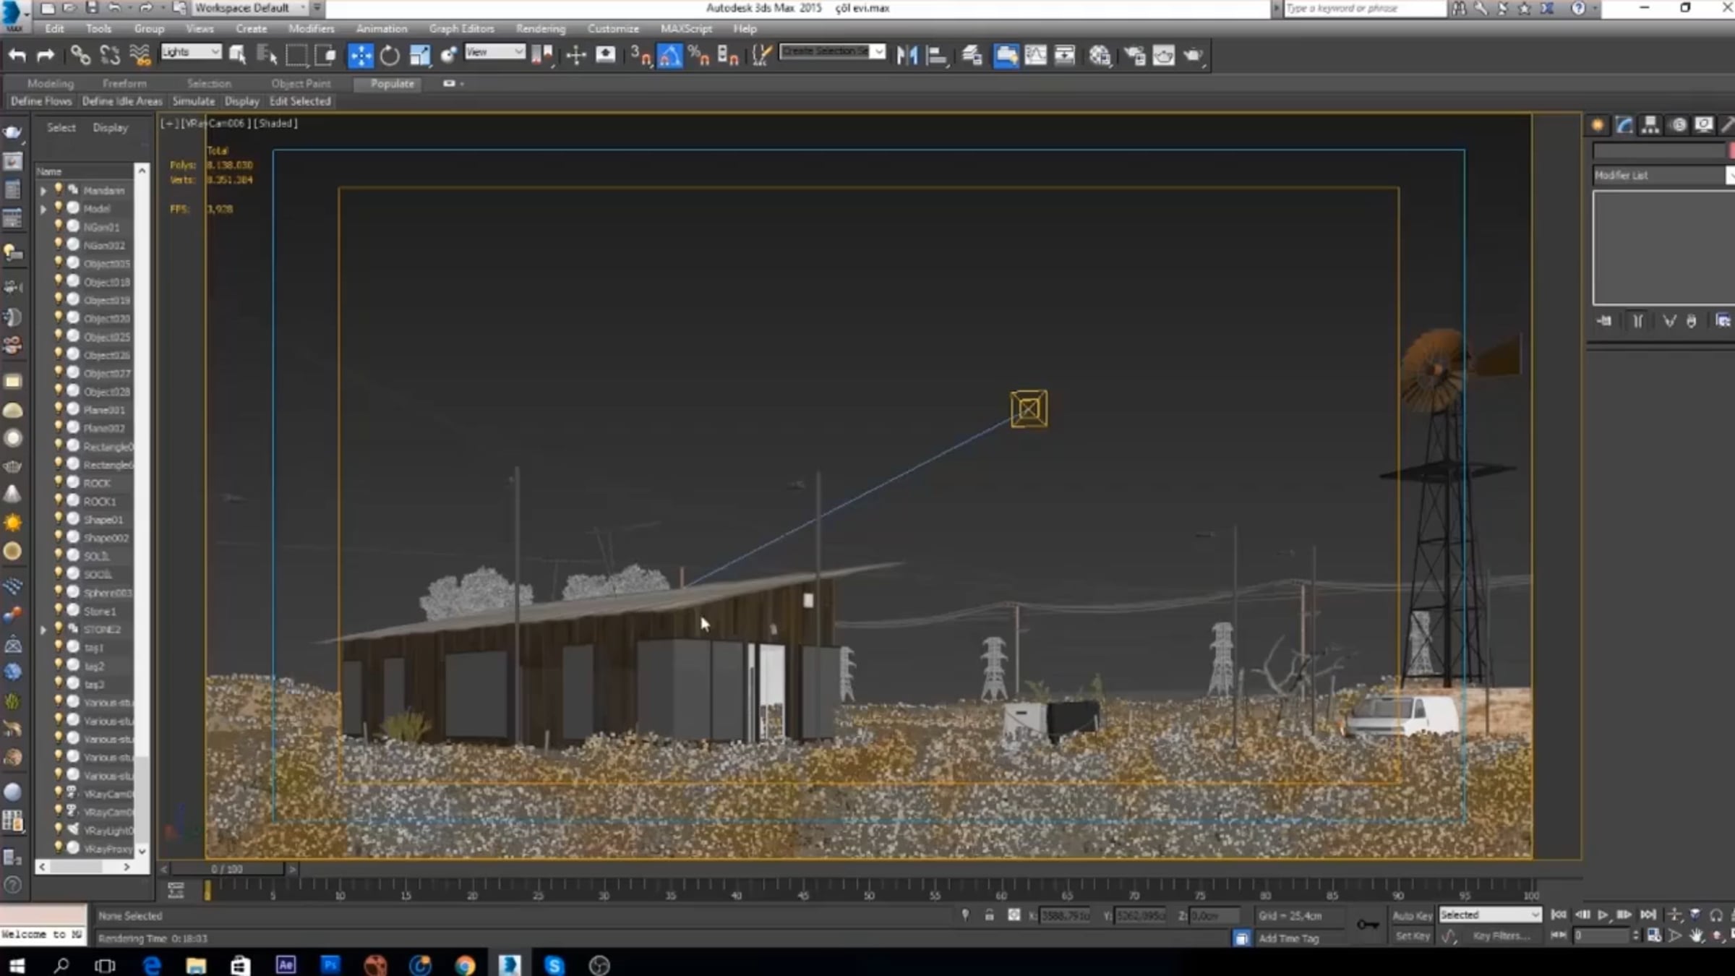Open the Curve Editor
1735x976 pixels.
point(1035,55)
